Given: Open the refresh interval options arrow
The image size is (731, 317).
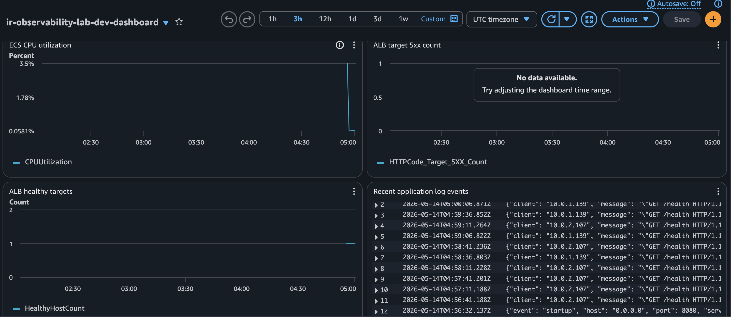Looking at the screenshot, I should (567, 19).
